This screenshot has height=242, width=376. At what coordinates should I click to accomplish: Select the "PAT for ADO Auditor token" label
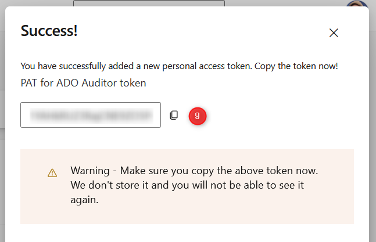83,83
